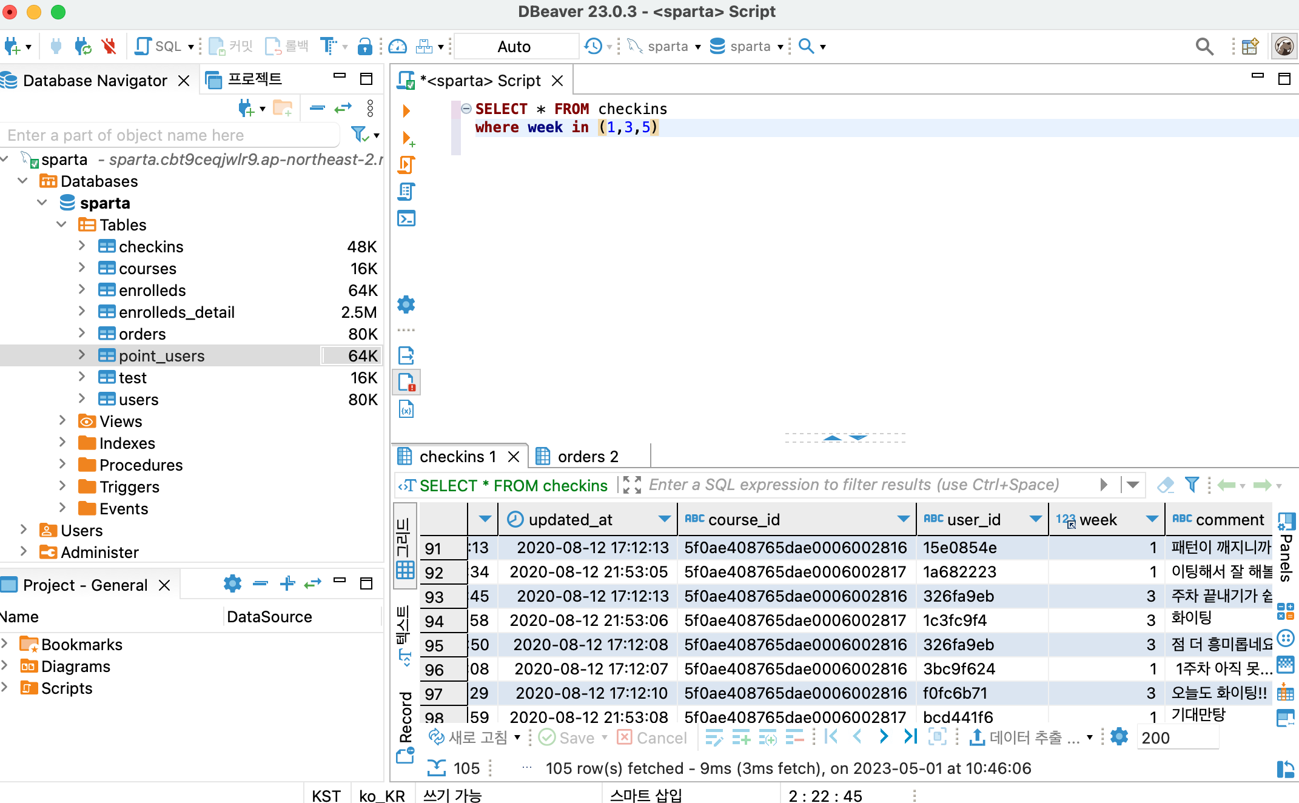Screen dimensions: 1299x803
Task: Click the new folder icon in navigator
Action: (x=283, y=109)
